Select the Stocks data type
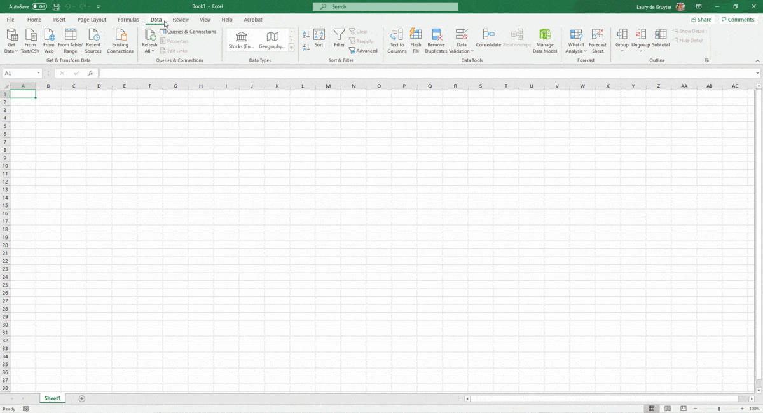Viewport: 763px width, 413px height. [x=242, y=40]
